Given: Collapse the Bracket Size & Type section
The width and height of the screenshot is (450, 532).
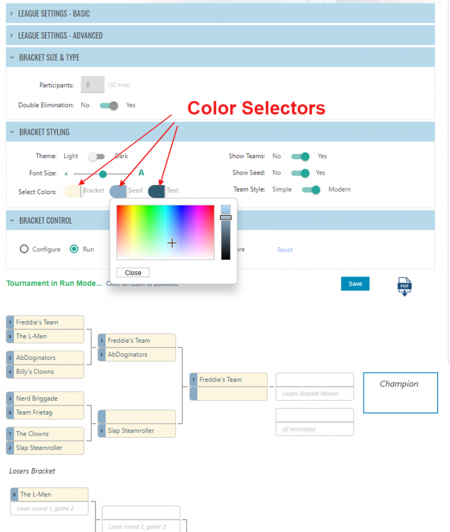Looking at the screenshot, I should point(49,57).
